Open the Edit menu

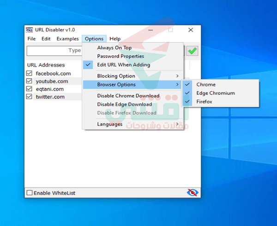[46, 39]
